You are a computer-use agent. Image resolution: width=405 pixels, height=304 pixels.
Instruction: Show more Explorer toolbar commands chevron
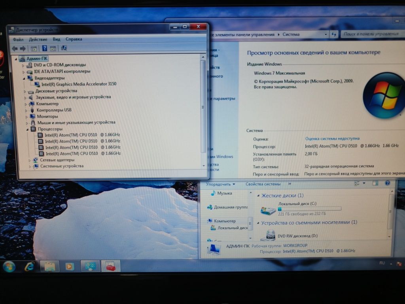[x=290, y=184]
